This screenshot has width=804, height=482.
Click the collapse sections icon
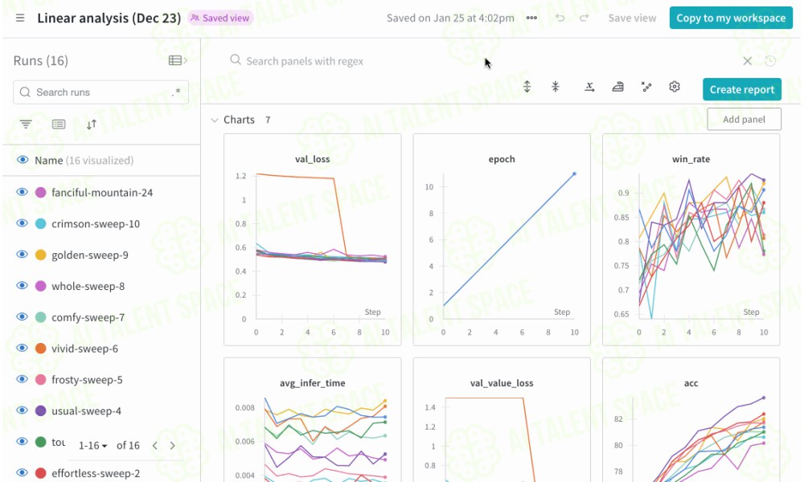pos(556,87)
